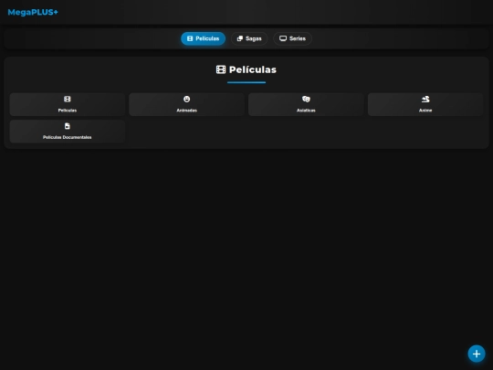Click the MegaPLUS+ logo
Screen dimensions: 493x370
point(33,12)
